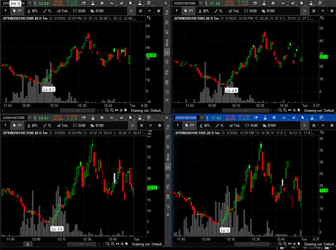336x250 pixels.
Task: Click $PL price level button in C5580 panel
Action: pyautogui.click(x=33, y=11)
